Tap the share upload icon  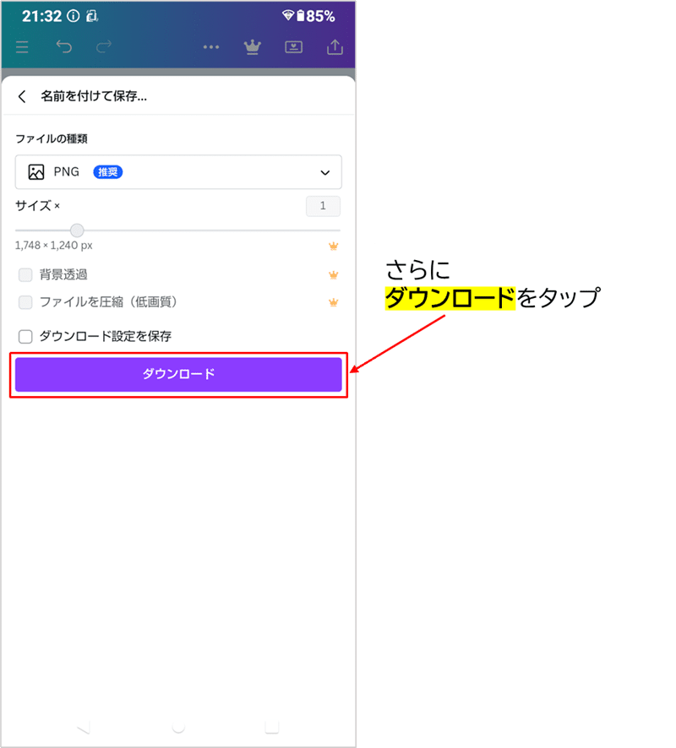tap(335, 46)
